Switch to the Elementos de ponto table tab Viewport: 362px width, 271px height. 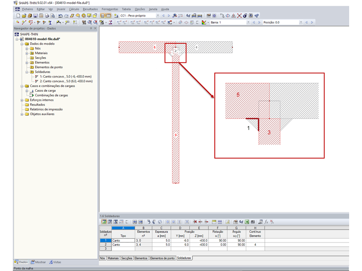tap(162, 258)
